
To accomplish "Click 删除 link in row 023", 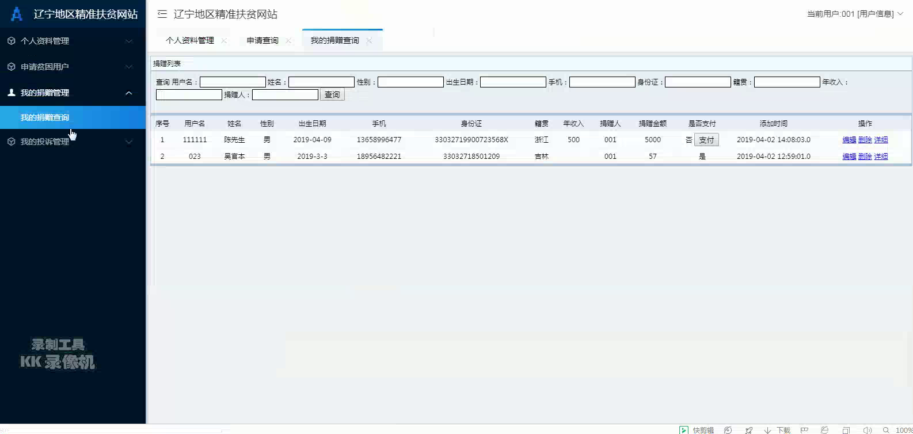I will click(x=865, y=157).
